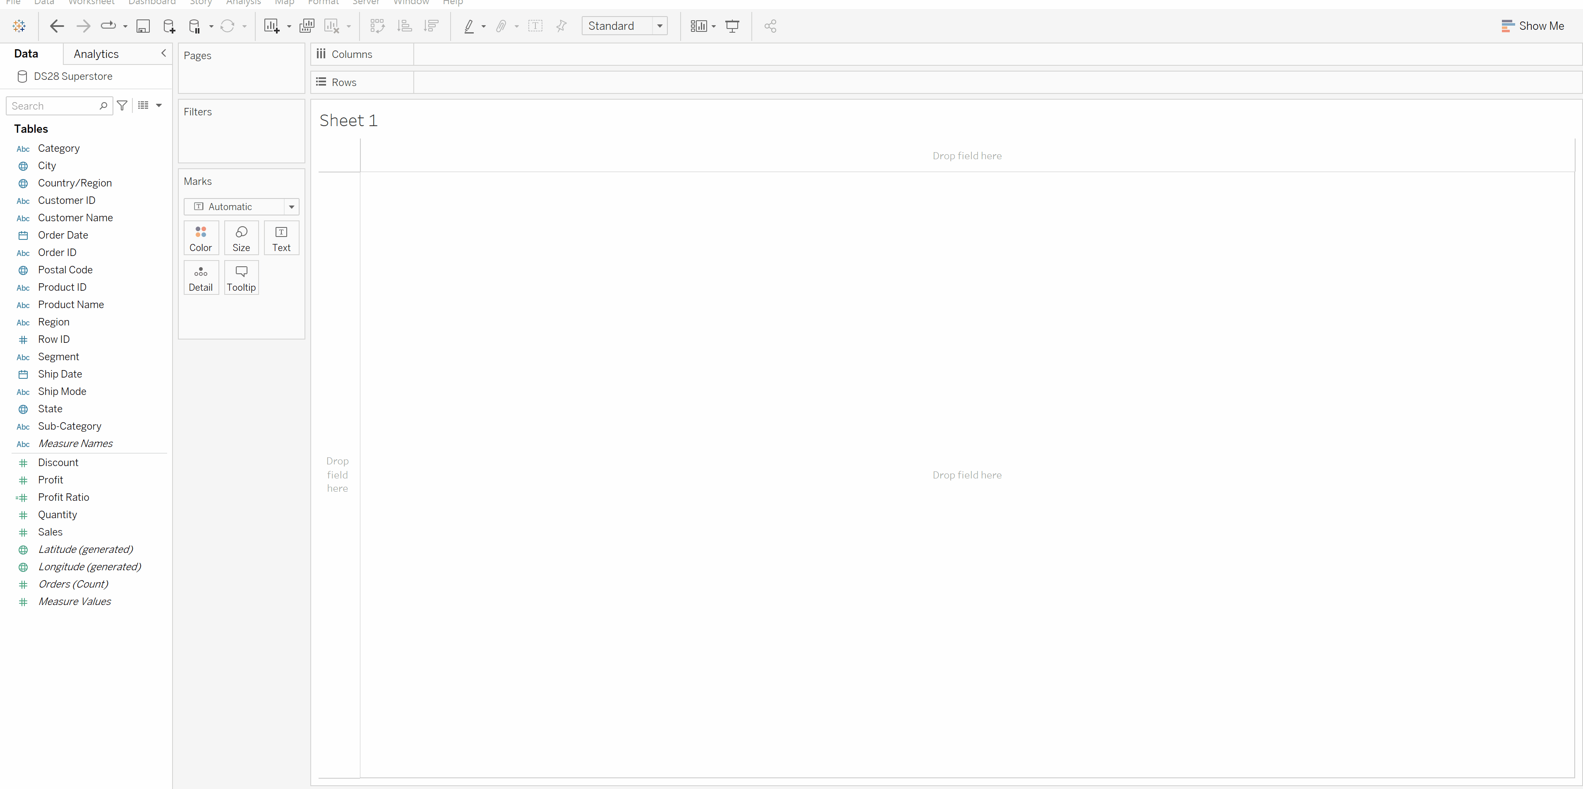1583x789 pixels.
Task: Click the Highlight pen icon
Action: [x=469, y=26]
